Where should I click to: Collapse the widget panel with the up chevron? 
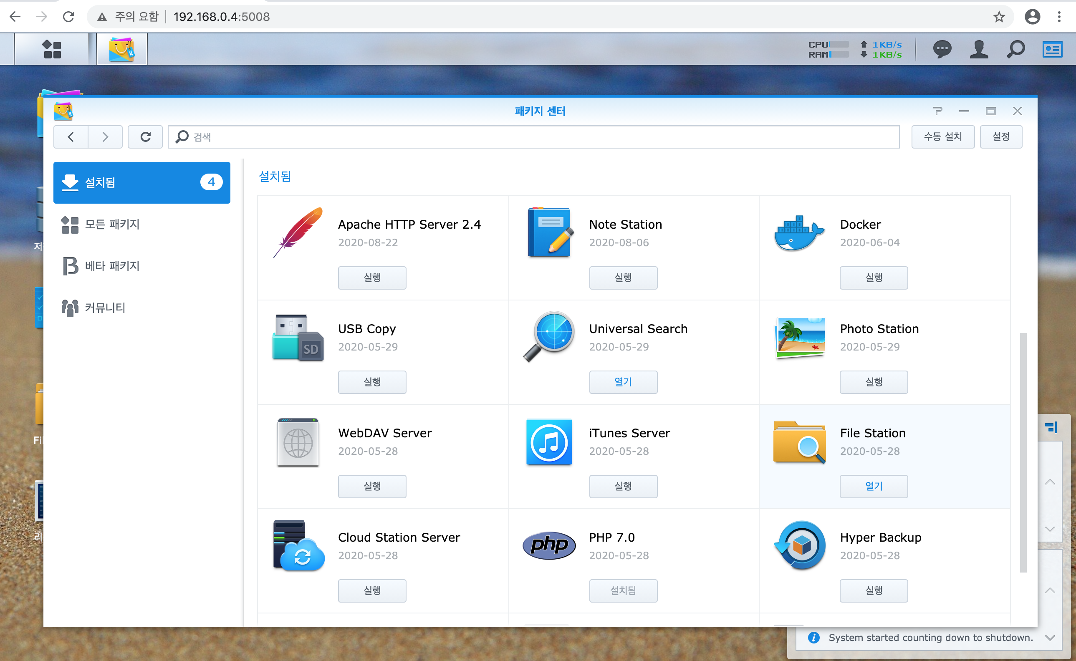pyautogui.click(x=1050, y=482)
